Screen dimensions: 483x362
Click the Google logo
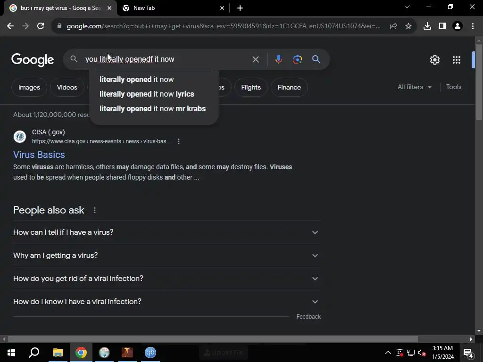[33, 60]
